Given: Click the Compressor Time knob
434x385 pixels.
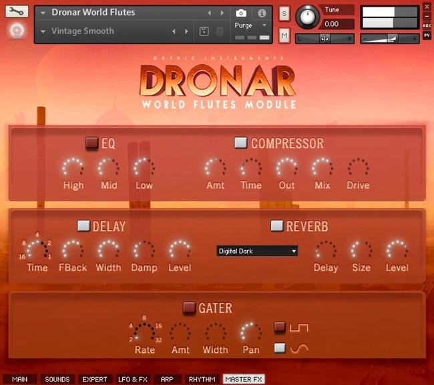Looking at the screenshot, I should pos(251,168).
